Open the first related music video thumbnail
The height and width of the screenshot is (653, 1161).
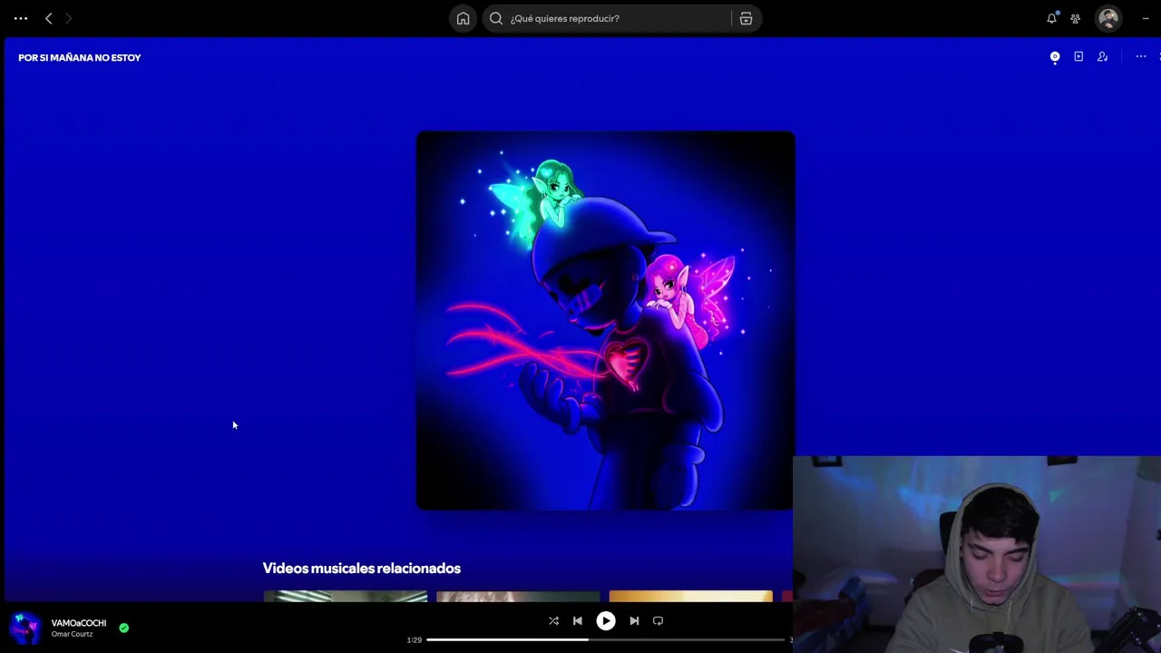346,596
